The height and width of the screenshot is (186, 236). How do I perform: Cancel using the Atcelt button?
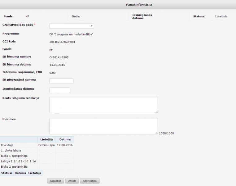72,181
